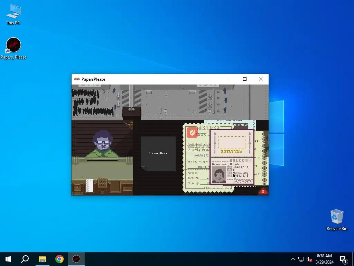Close the PapersPlease window
The width and height of the screenshot is (354, 266).
261,79
